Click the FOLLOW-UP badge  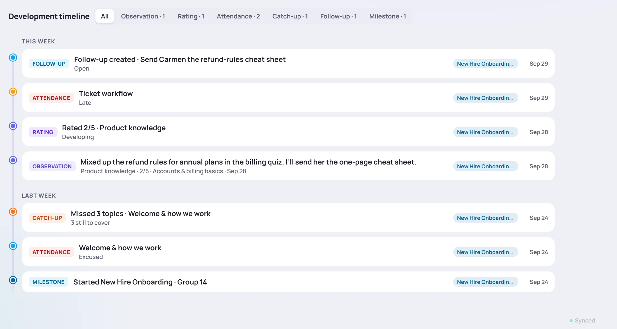(49, 64)
